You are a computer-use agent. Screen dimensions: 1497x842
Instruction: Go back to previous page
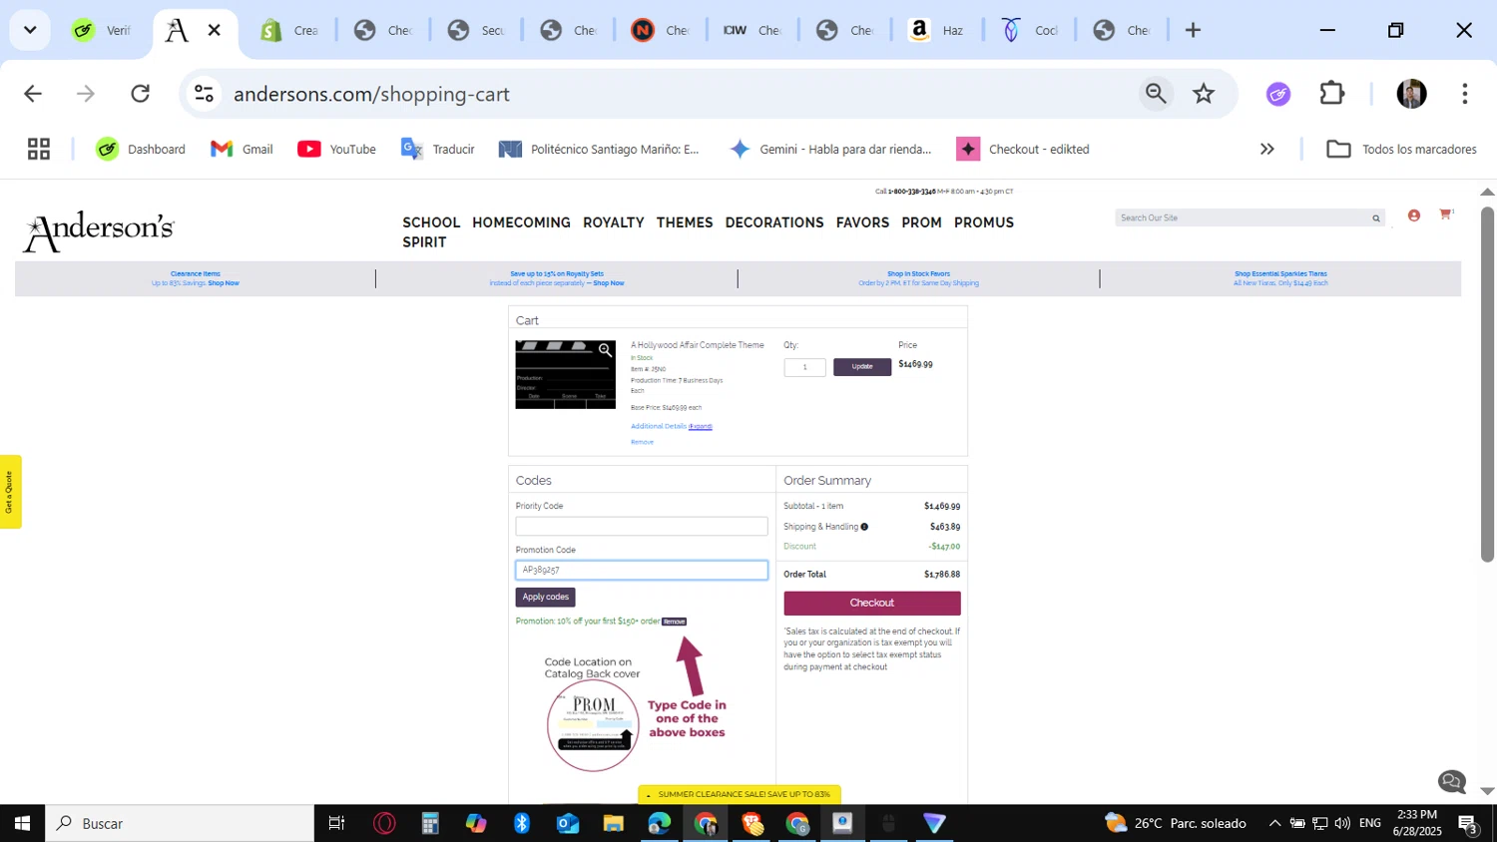(33, 94)
